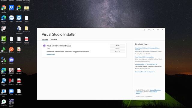Image resolution: width=192 pixels, height=108 pixels.
Task: Click the version number 17.0.0 text
Action: [48, 49]
